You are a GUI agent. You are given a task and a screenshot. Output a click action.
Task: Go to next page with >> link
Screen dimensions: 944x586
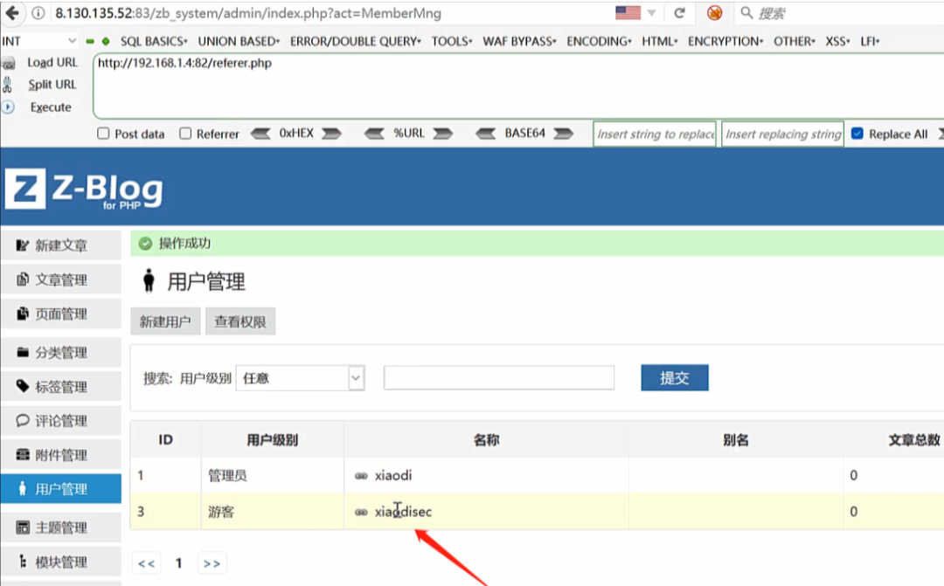212,564
